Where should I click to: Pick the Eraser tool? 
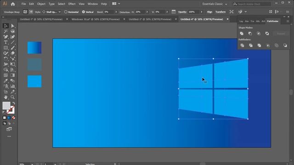click(x=12, y=53)
